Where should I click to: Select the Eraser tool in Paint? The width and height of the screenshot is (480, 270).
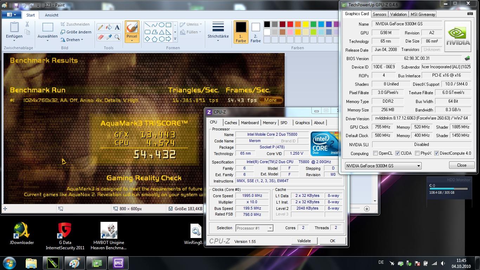pos(100,37)
